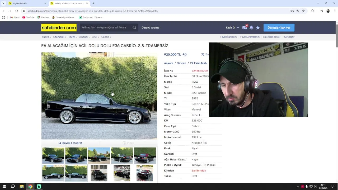Click Büyük Fotoğraf button
The image size is (338, 190).
(70, 143)
